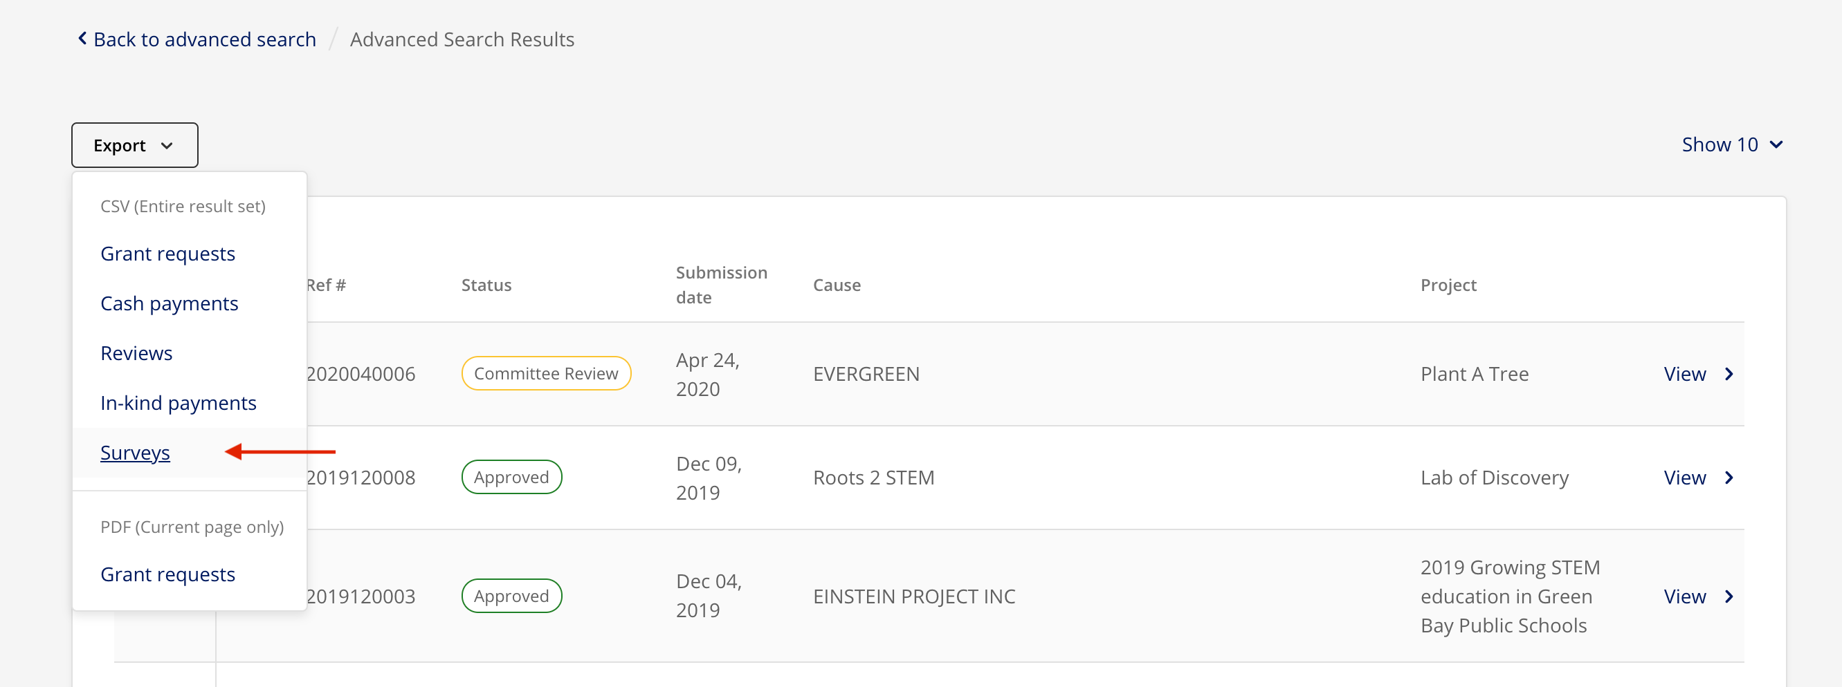This screenshot has height=687, width=1842.
Task: Open the Export dropdown button
Action: coord(134,145)
